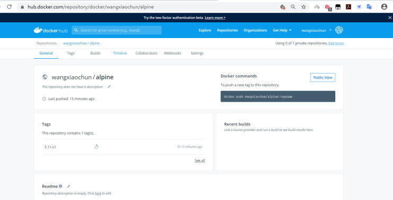Edit the Readme with the pencil icon
Viewport: 393px width, 200px height.
coord(69,186)
